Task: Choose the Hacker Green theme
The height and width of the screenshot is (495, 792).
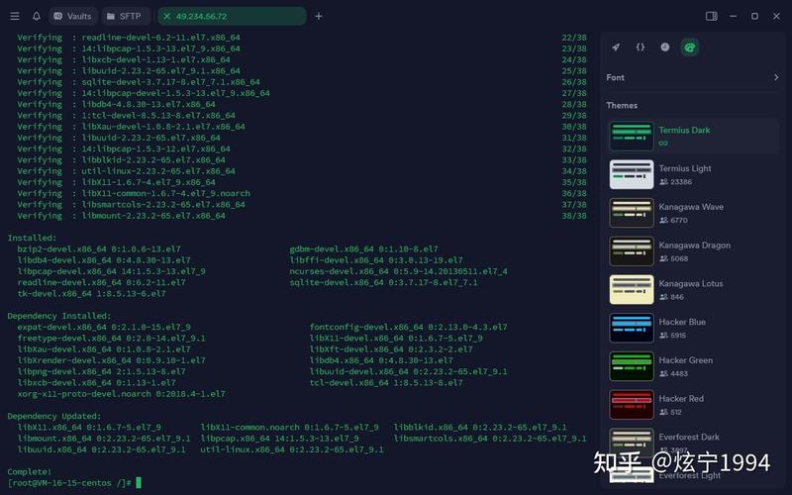Action: 694,366
